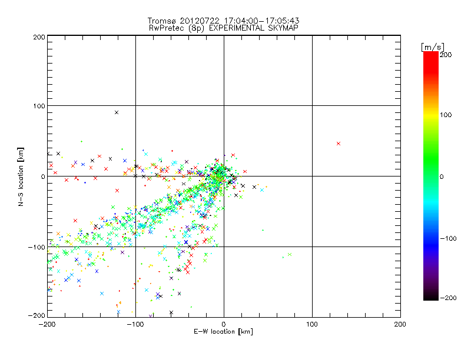Click the x-axis tick label '0'

[224, 324]
